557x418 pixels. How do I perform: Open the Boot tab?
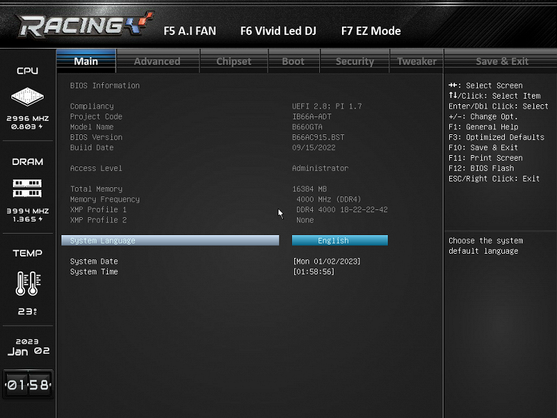[293, 61]
